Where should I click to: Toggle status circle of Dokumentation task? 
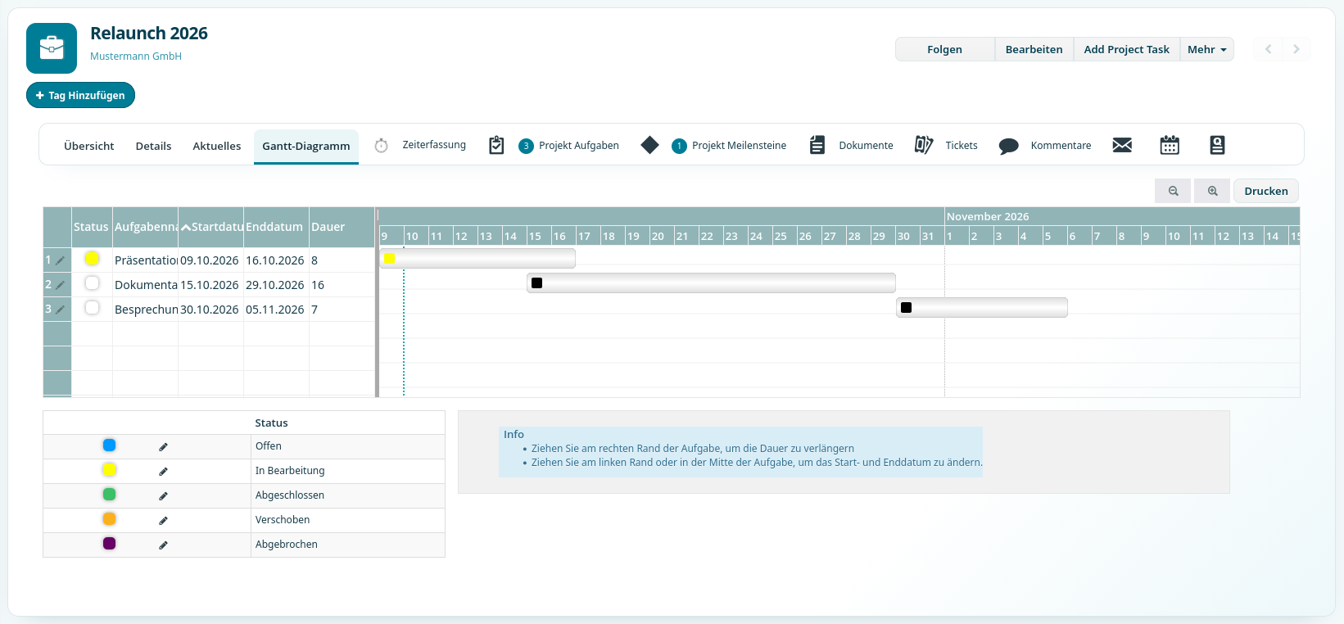tap(92, 283)
